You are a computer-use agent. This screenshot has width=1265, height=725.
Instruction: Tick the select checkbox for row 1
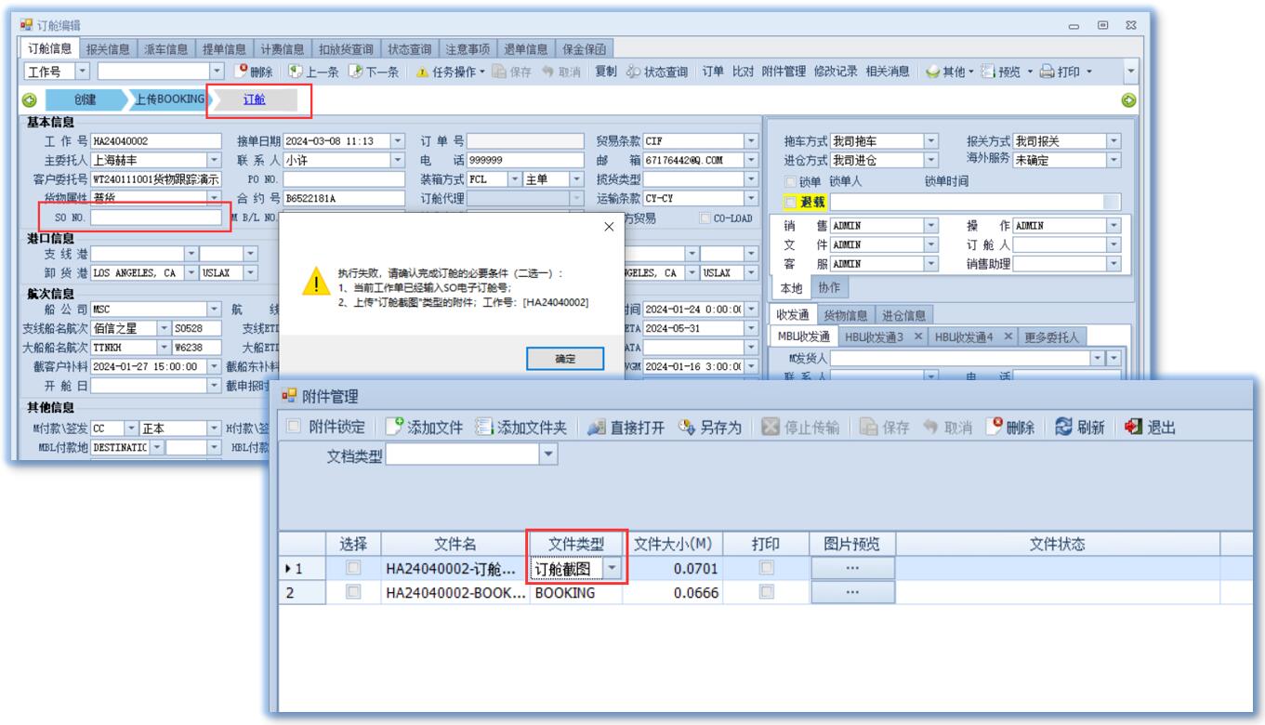(x=353, y=569)
